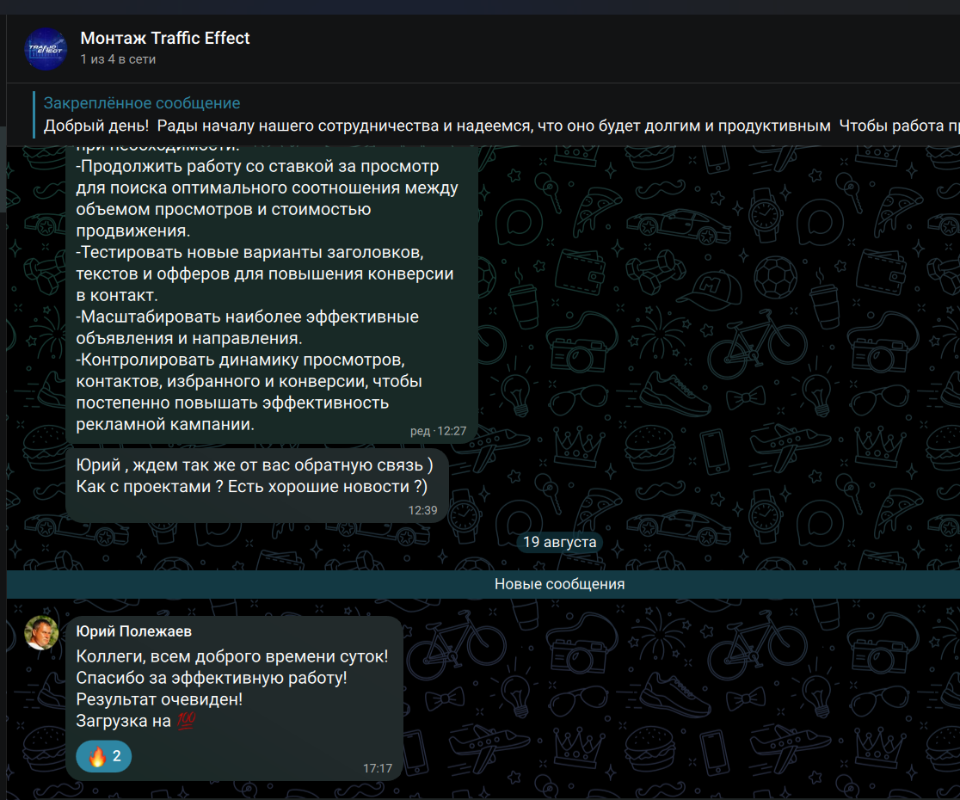Toggle the fire reaction with count 2
This screenshot has height=800, width=960.
tap(103, 756)
